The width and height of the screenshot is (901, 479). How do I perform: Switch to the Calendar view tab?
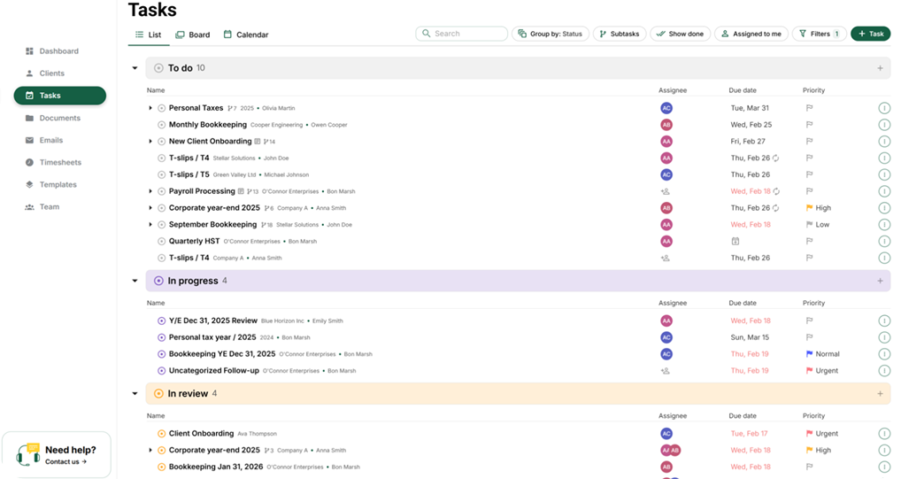tap(245, 35)
